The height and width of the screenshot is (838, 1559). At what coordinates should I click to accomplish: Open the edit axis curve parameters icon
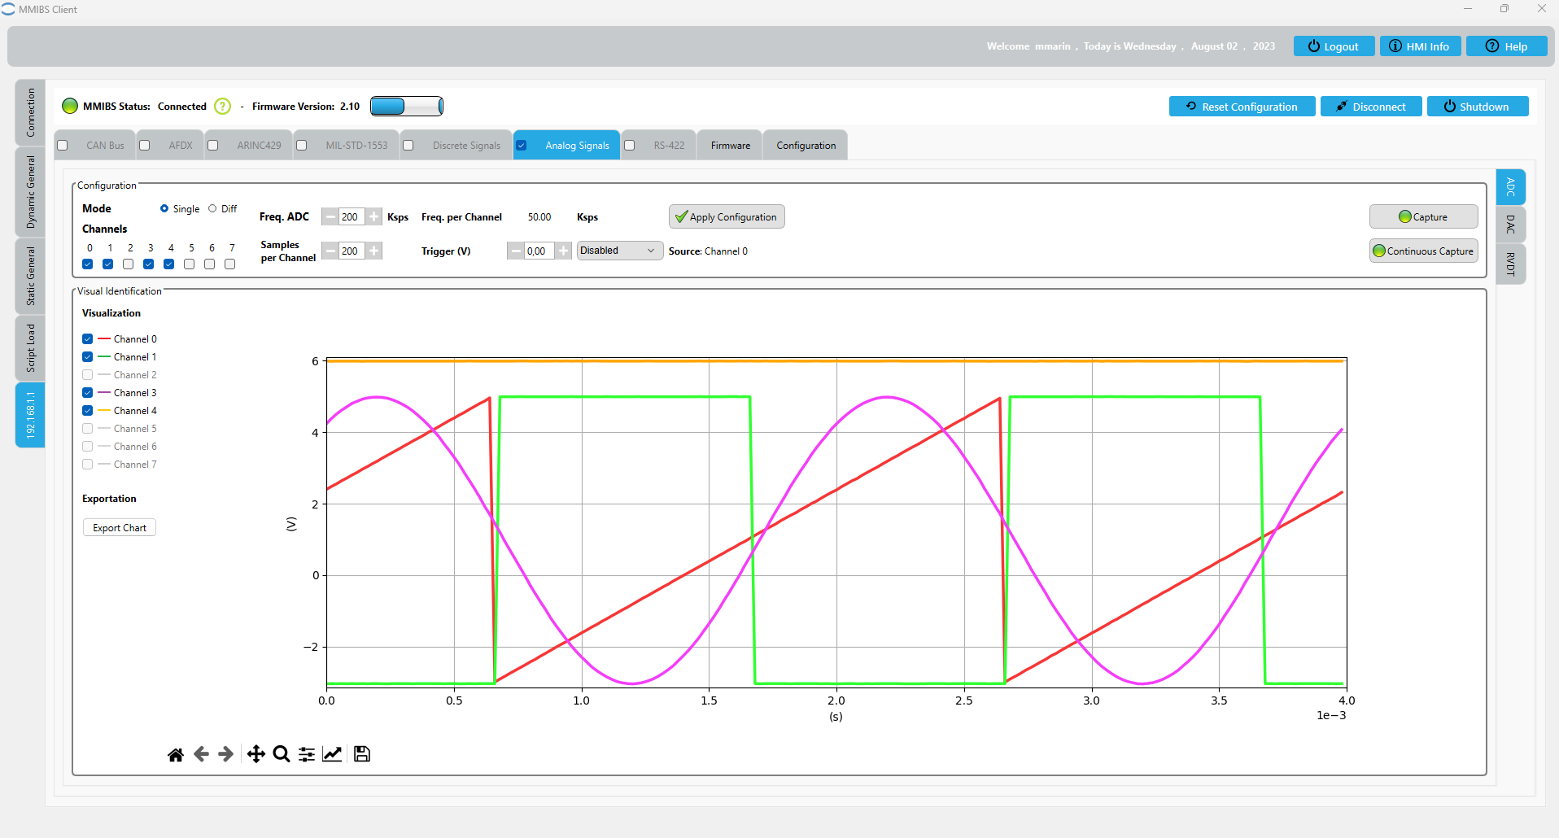click(x=332, y=755)
